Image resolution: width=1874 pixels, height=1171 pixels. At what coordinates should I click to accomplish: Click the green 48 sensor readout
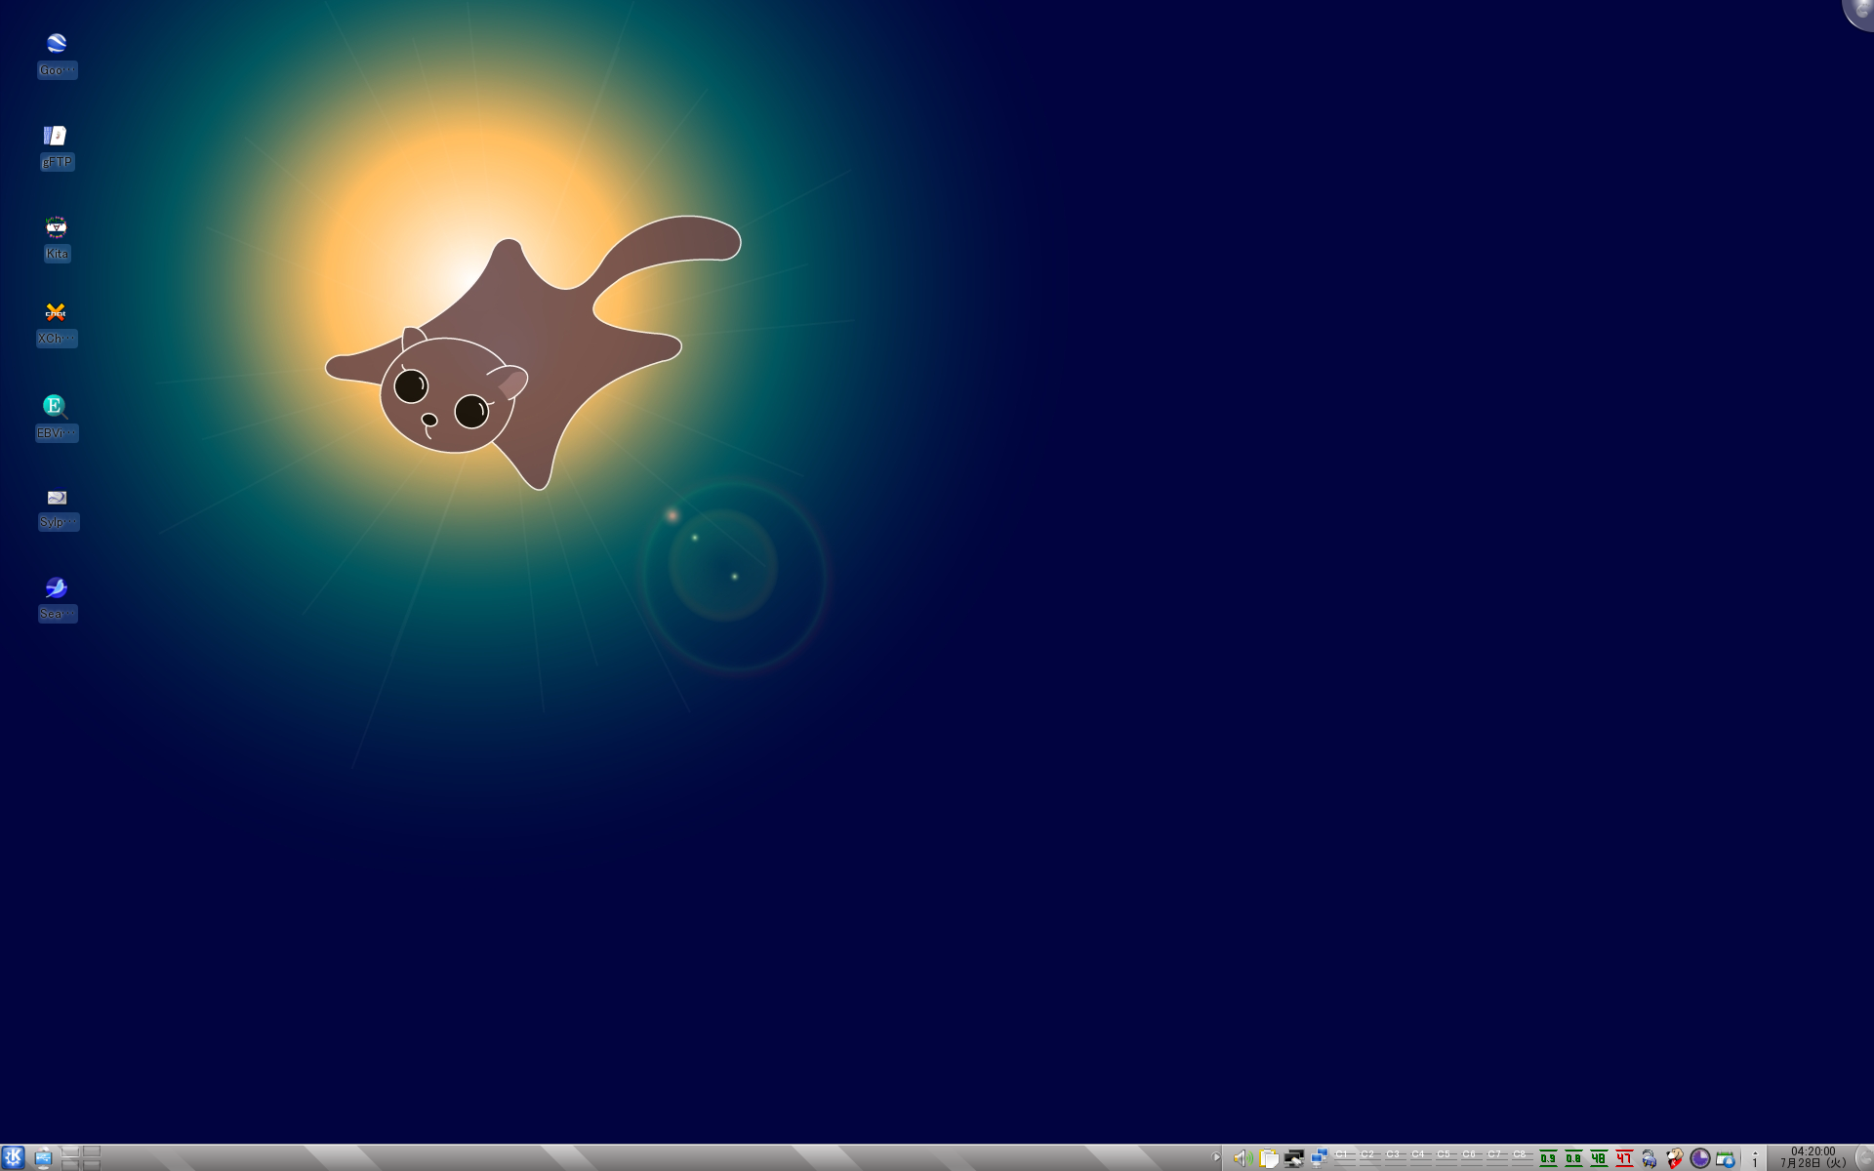[x=1599, y=1158]
